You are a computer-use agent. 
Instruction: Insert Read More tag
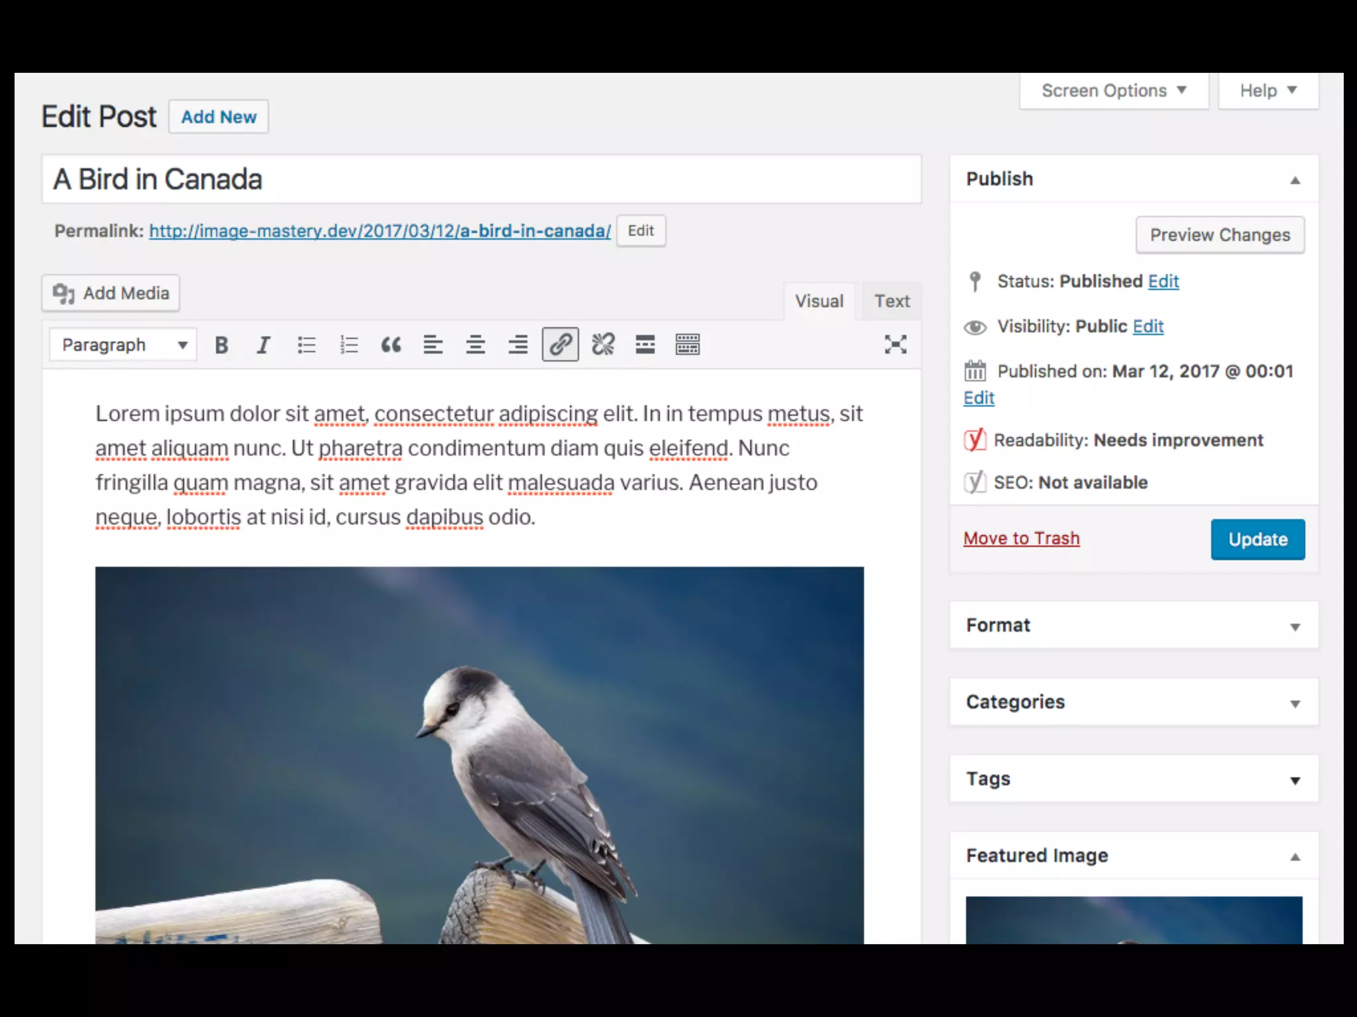[645, 345]
